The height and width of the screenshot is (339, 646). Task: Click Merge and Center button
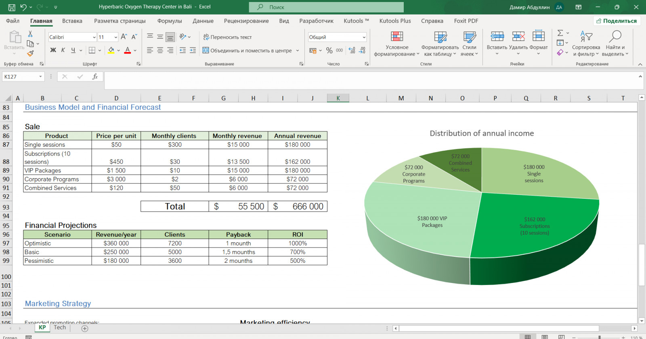tap(247, 50)
